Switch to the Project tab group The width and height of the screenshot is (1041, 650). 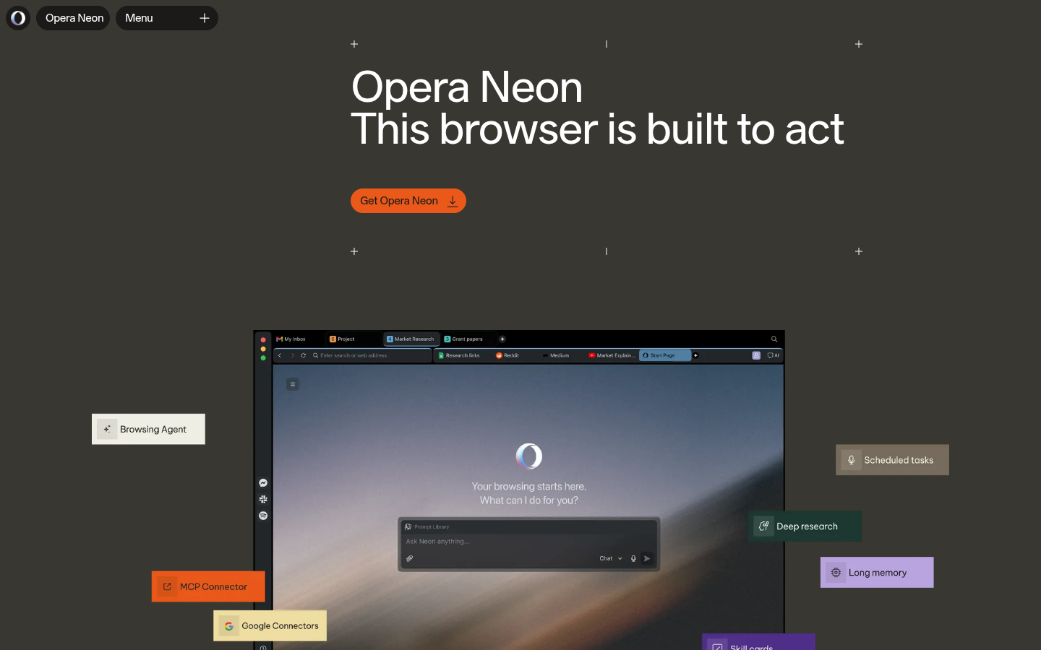tap(343, 339)
